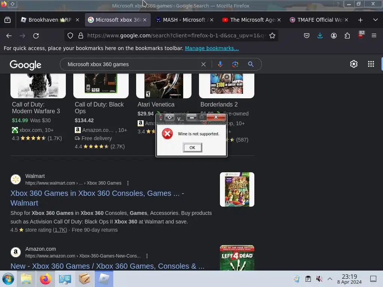Open the Left 4 Dead thumbnail
383x287 pixels.
tap(237, 258)
